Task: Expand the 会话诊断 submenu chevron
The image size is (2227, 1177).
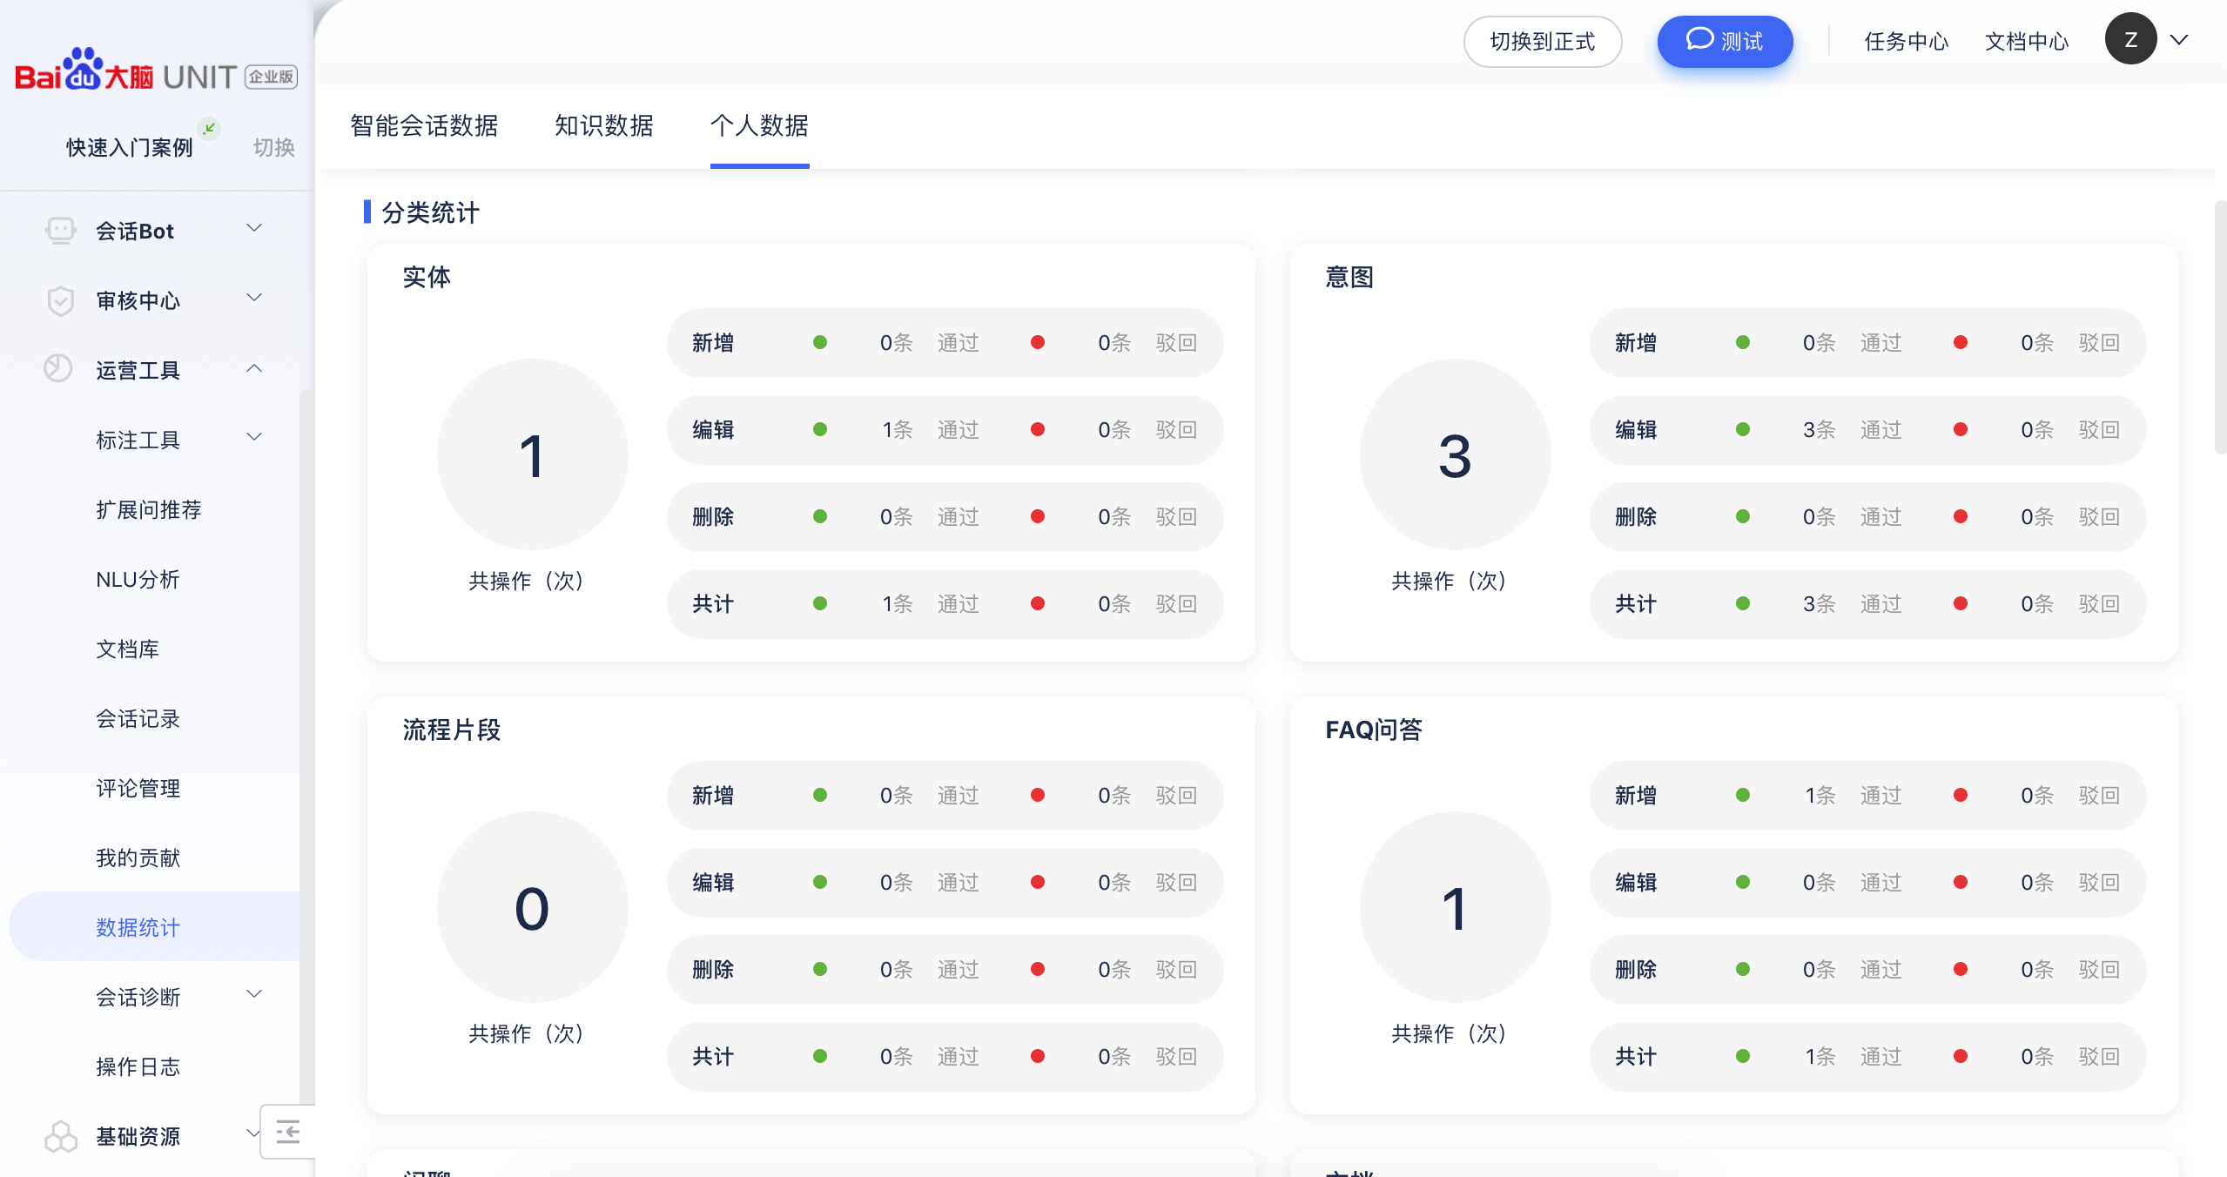Action: click(x=254, y=994)
